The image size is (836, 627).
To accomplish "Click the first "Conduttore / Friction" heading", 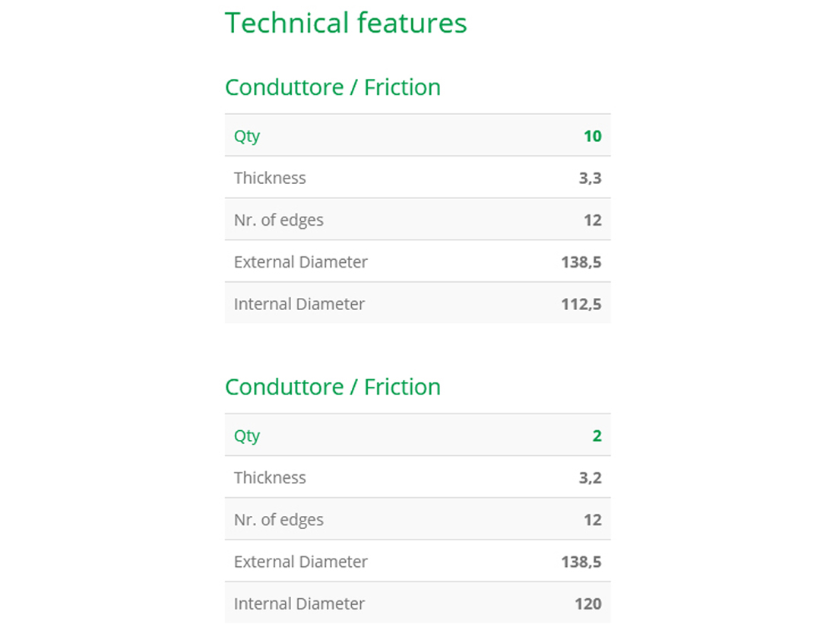I will point(333,87).
